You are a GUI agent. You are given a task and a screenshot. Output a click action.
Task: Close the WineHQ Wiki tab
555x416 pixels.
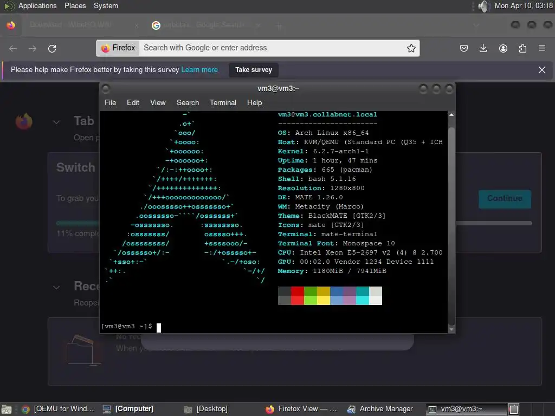[137, 25]
